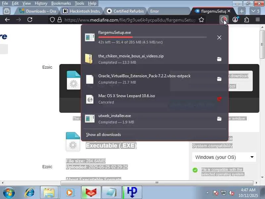Viewport: 265px width, 199px height.
Task: Show the_chiken_movie zip in folder
Action: (219, 59)
